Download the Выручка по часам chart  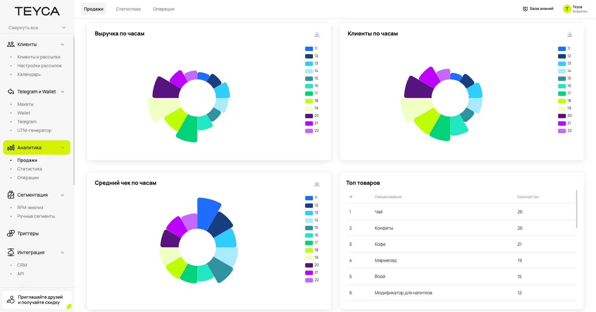(317, 34)
